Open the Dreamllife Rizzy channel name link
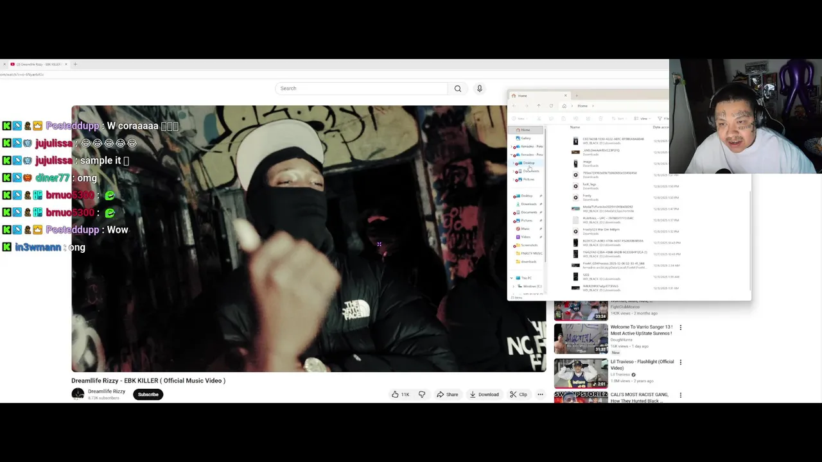The width and height of the screenshot is (822, 462). coord(107,391)
